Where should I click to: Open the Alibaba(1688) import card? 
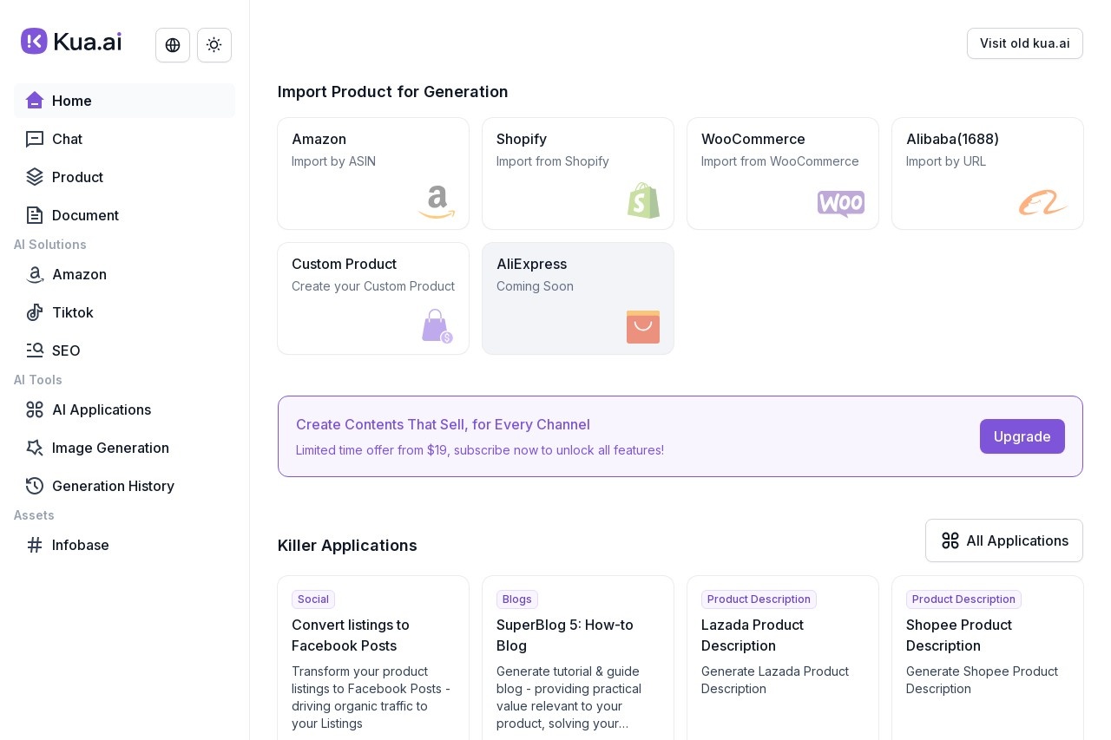tap(988, 174)
